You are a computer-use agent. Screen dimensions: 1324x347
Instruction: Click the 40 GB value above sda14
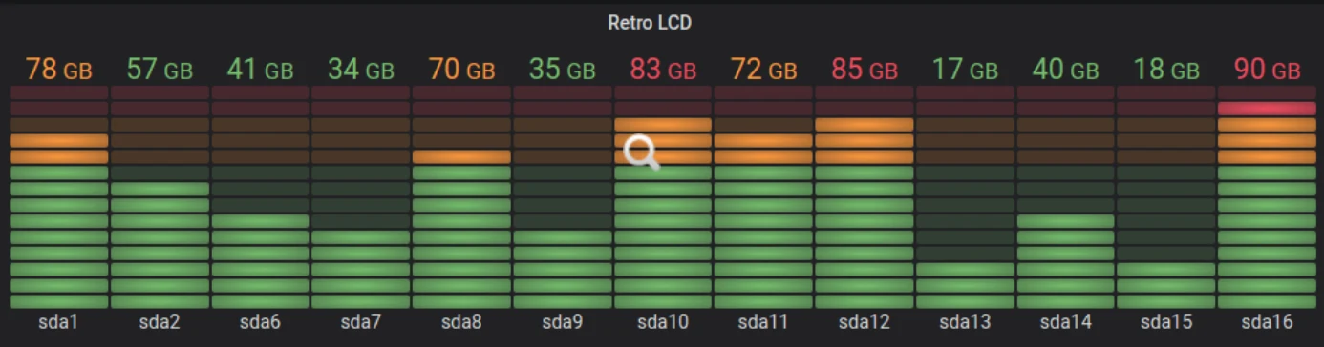click(x=1065, y=70)
